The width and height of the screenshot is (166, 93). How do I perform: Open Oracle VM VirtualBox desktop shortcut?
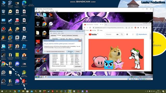coord(10,4)
